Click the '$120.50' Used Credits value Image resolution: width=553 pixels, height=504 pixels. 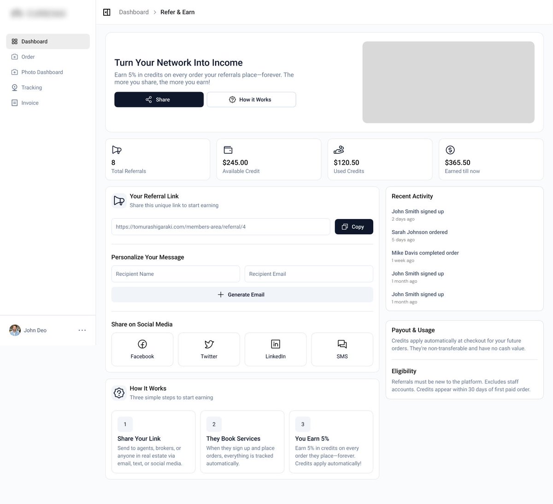346,162
